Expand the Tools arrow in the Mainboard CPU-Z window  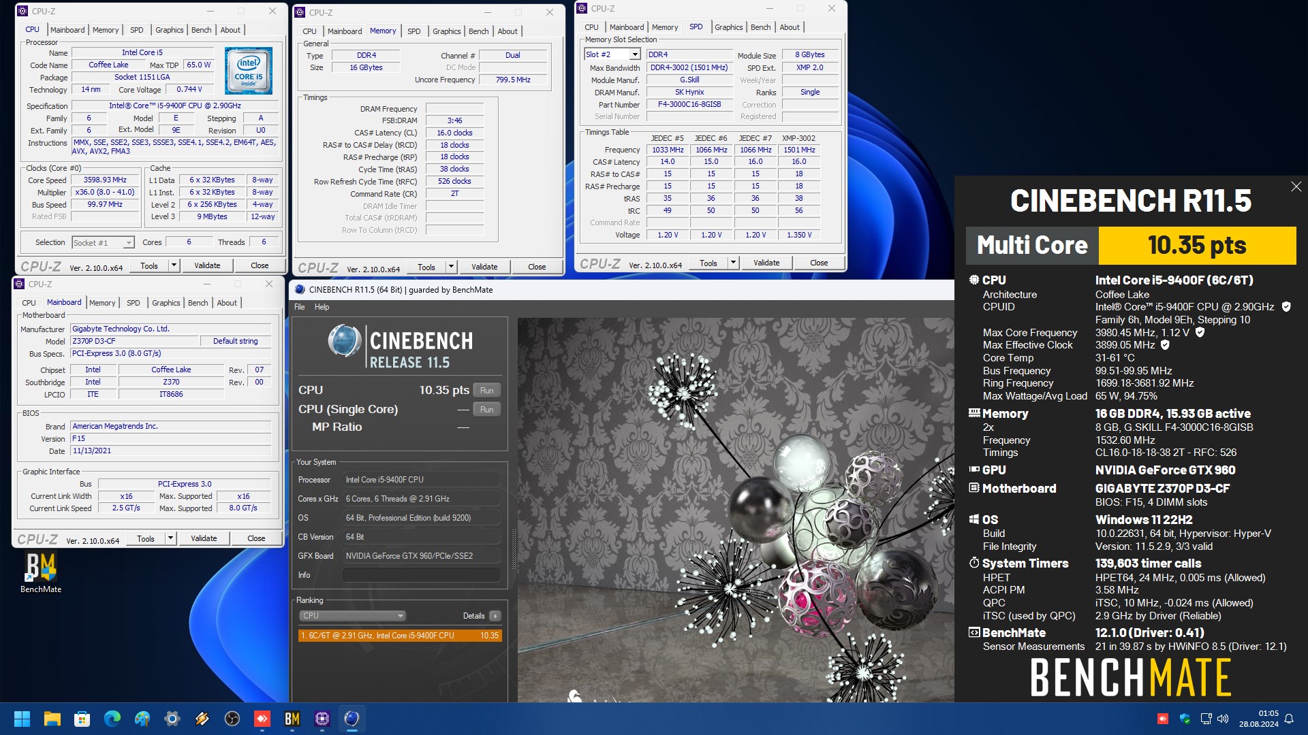tap(170, 538)
